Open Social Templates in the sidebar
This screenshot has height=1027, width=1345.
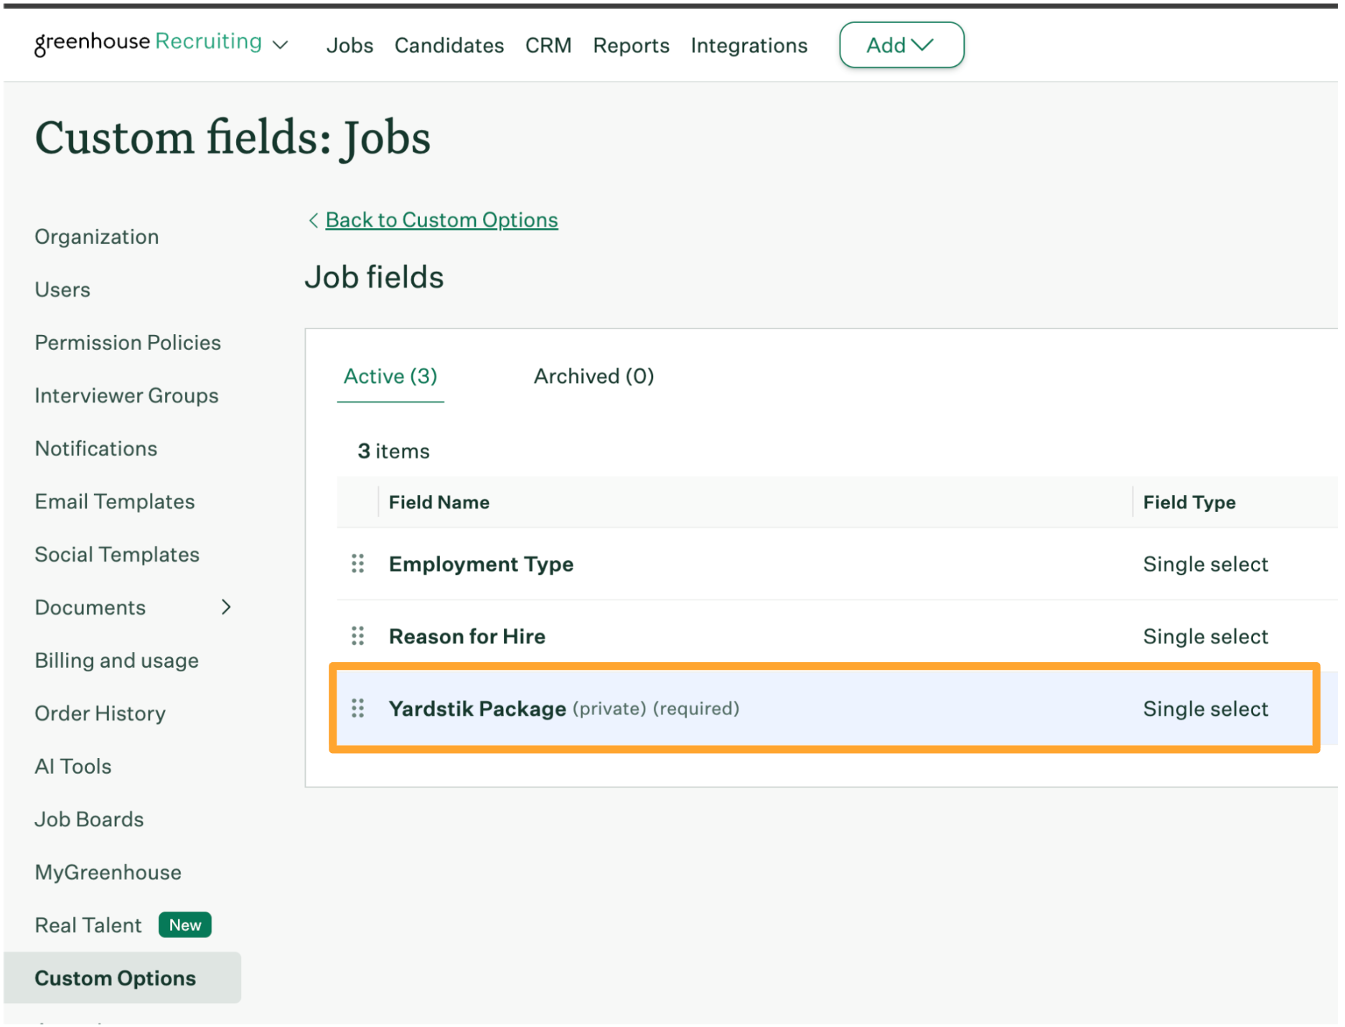tap(117, 555)
